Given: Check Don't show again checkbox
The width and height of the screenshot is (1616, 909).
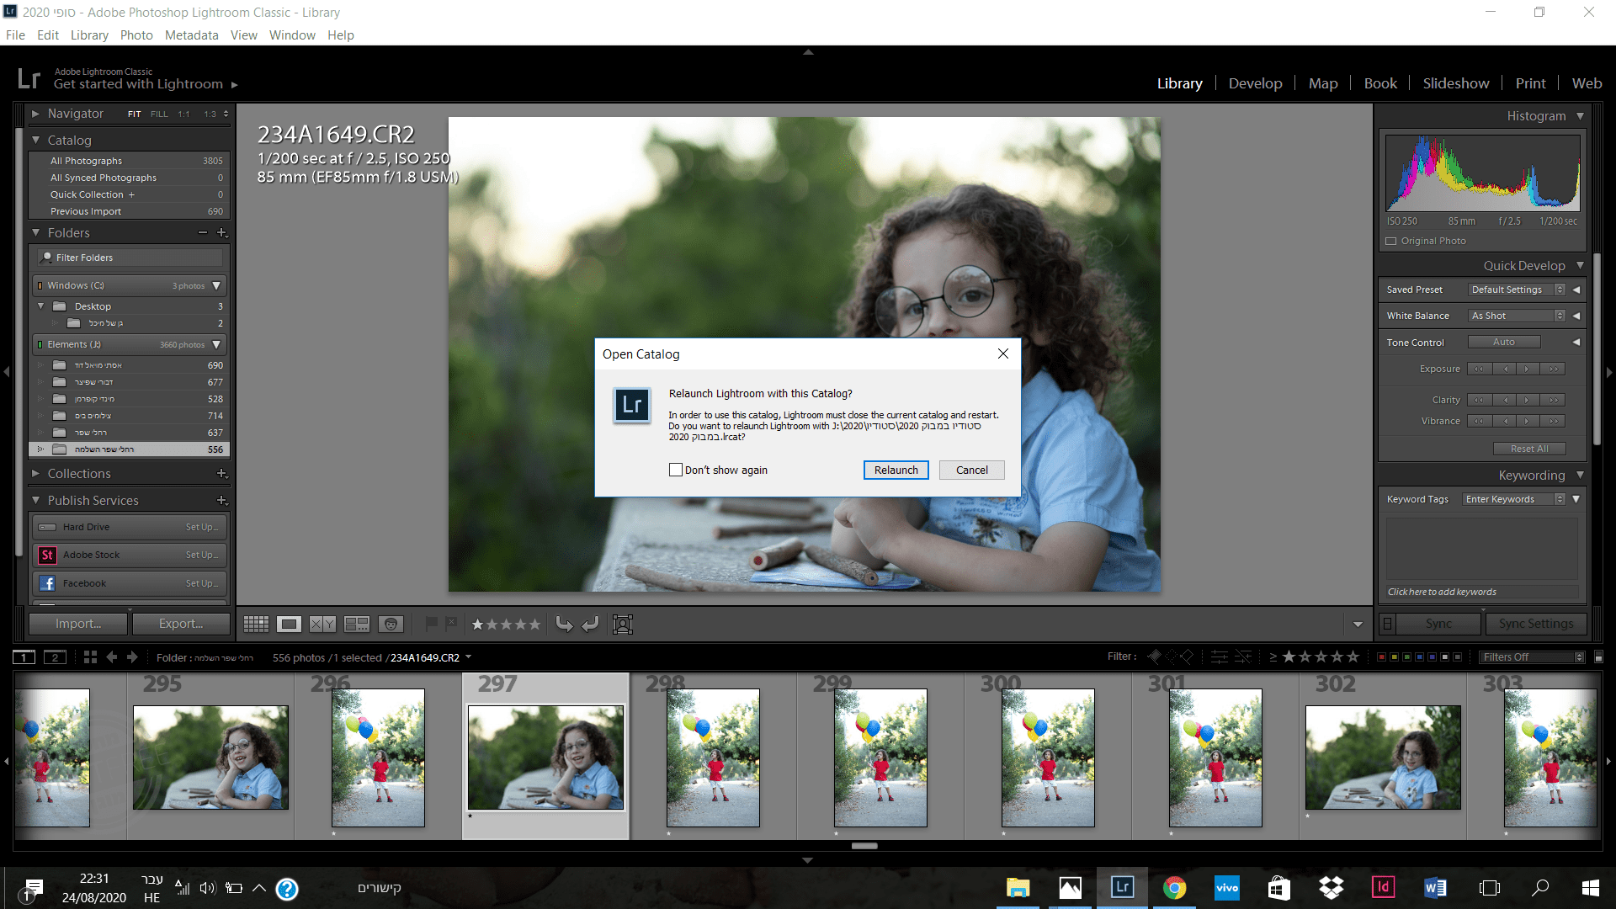Looking at the screenshot, I should (x=676, y=470).
